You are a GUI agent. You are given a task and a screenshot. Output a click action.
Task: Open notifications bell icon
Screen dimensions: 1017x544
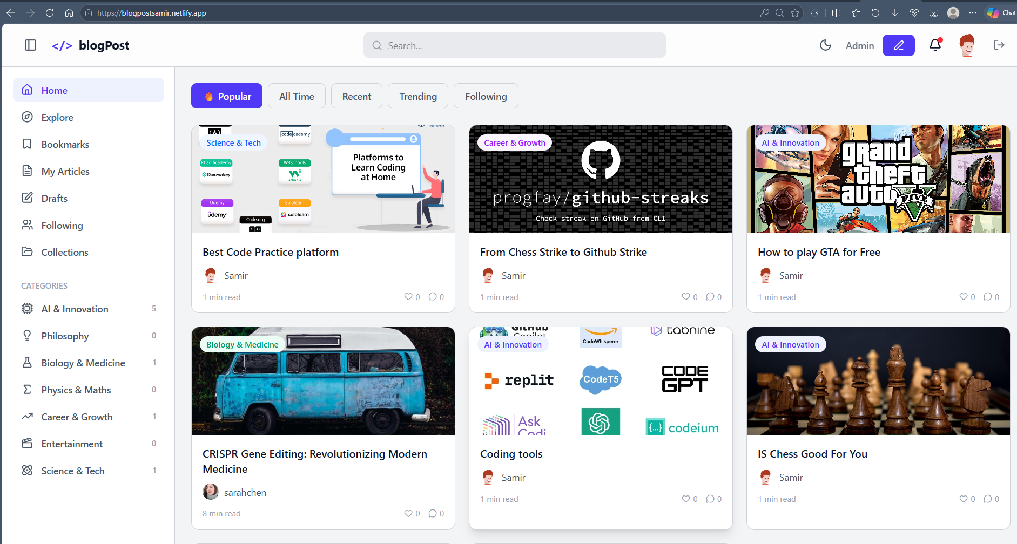[935, 45]
